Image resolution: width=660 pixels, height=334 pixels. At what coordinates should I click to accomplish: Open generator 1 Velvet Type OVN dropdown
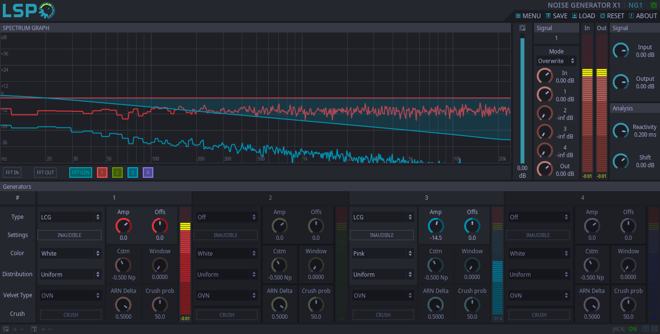tap(70, 295)
